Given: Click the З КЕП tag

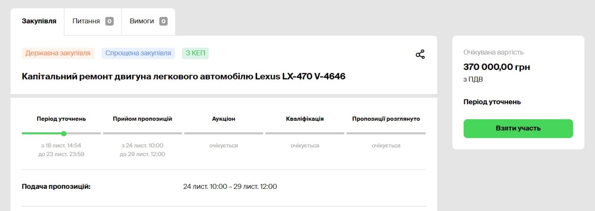Looking at the screenshot, I should [x=196, y=53].
